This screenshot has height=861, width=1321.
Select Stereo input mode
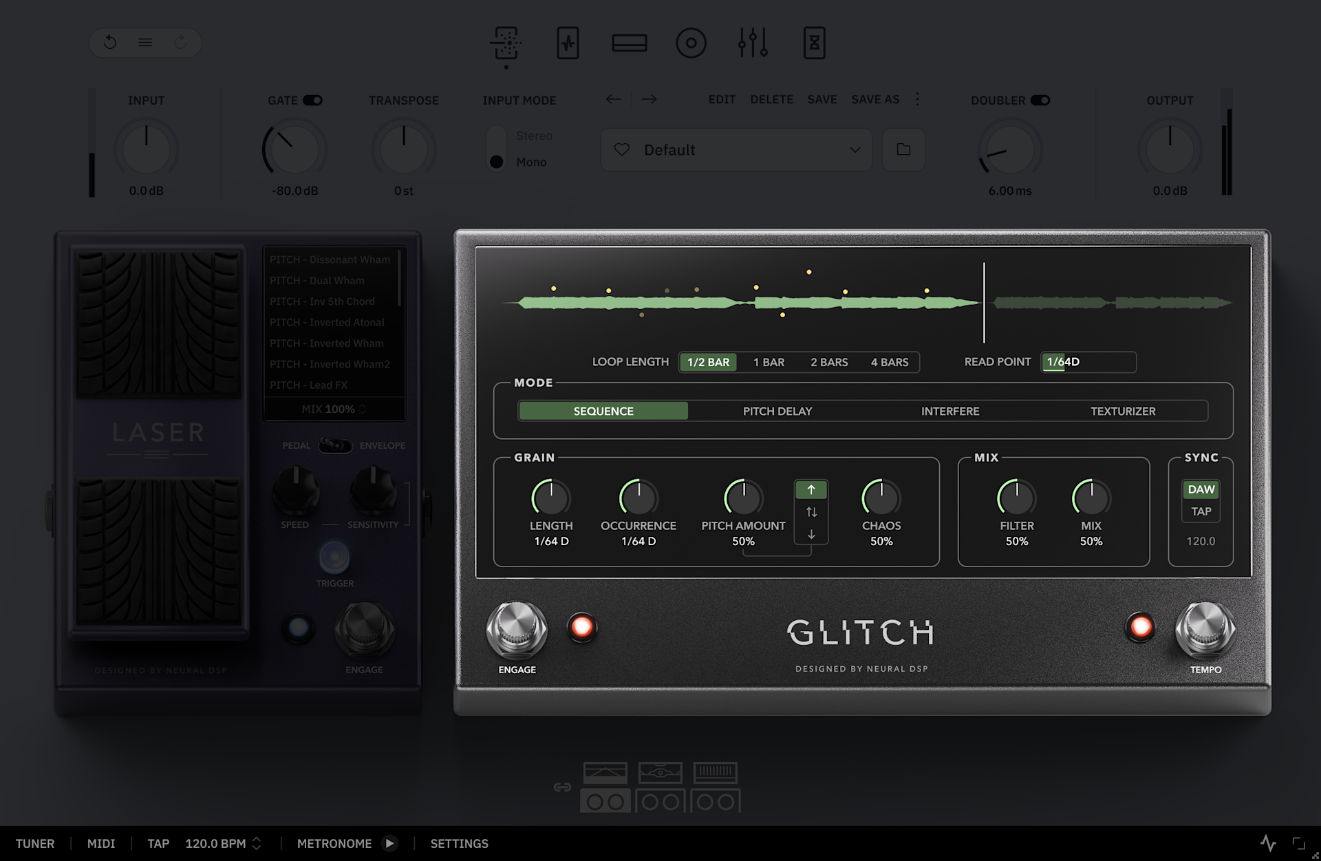(534, 136)
